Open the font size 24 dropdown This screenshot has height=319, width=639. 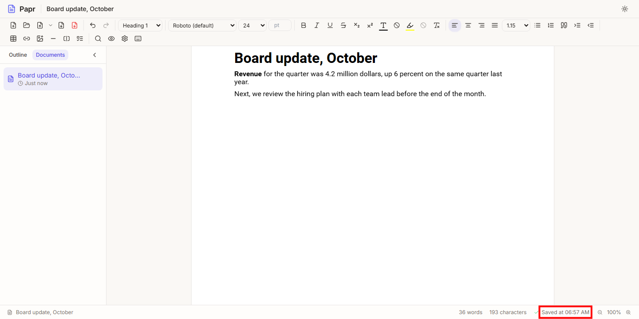point(252,25)
